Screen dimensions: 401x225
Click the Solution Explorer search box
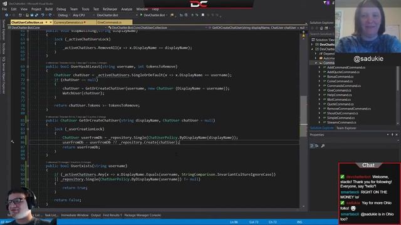(321, 34)
